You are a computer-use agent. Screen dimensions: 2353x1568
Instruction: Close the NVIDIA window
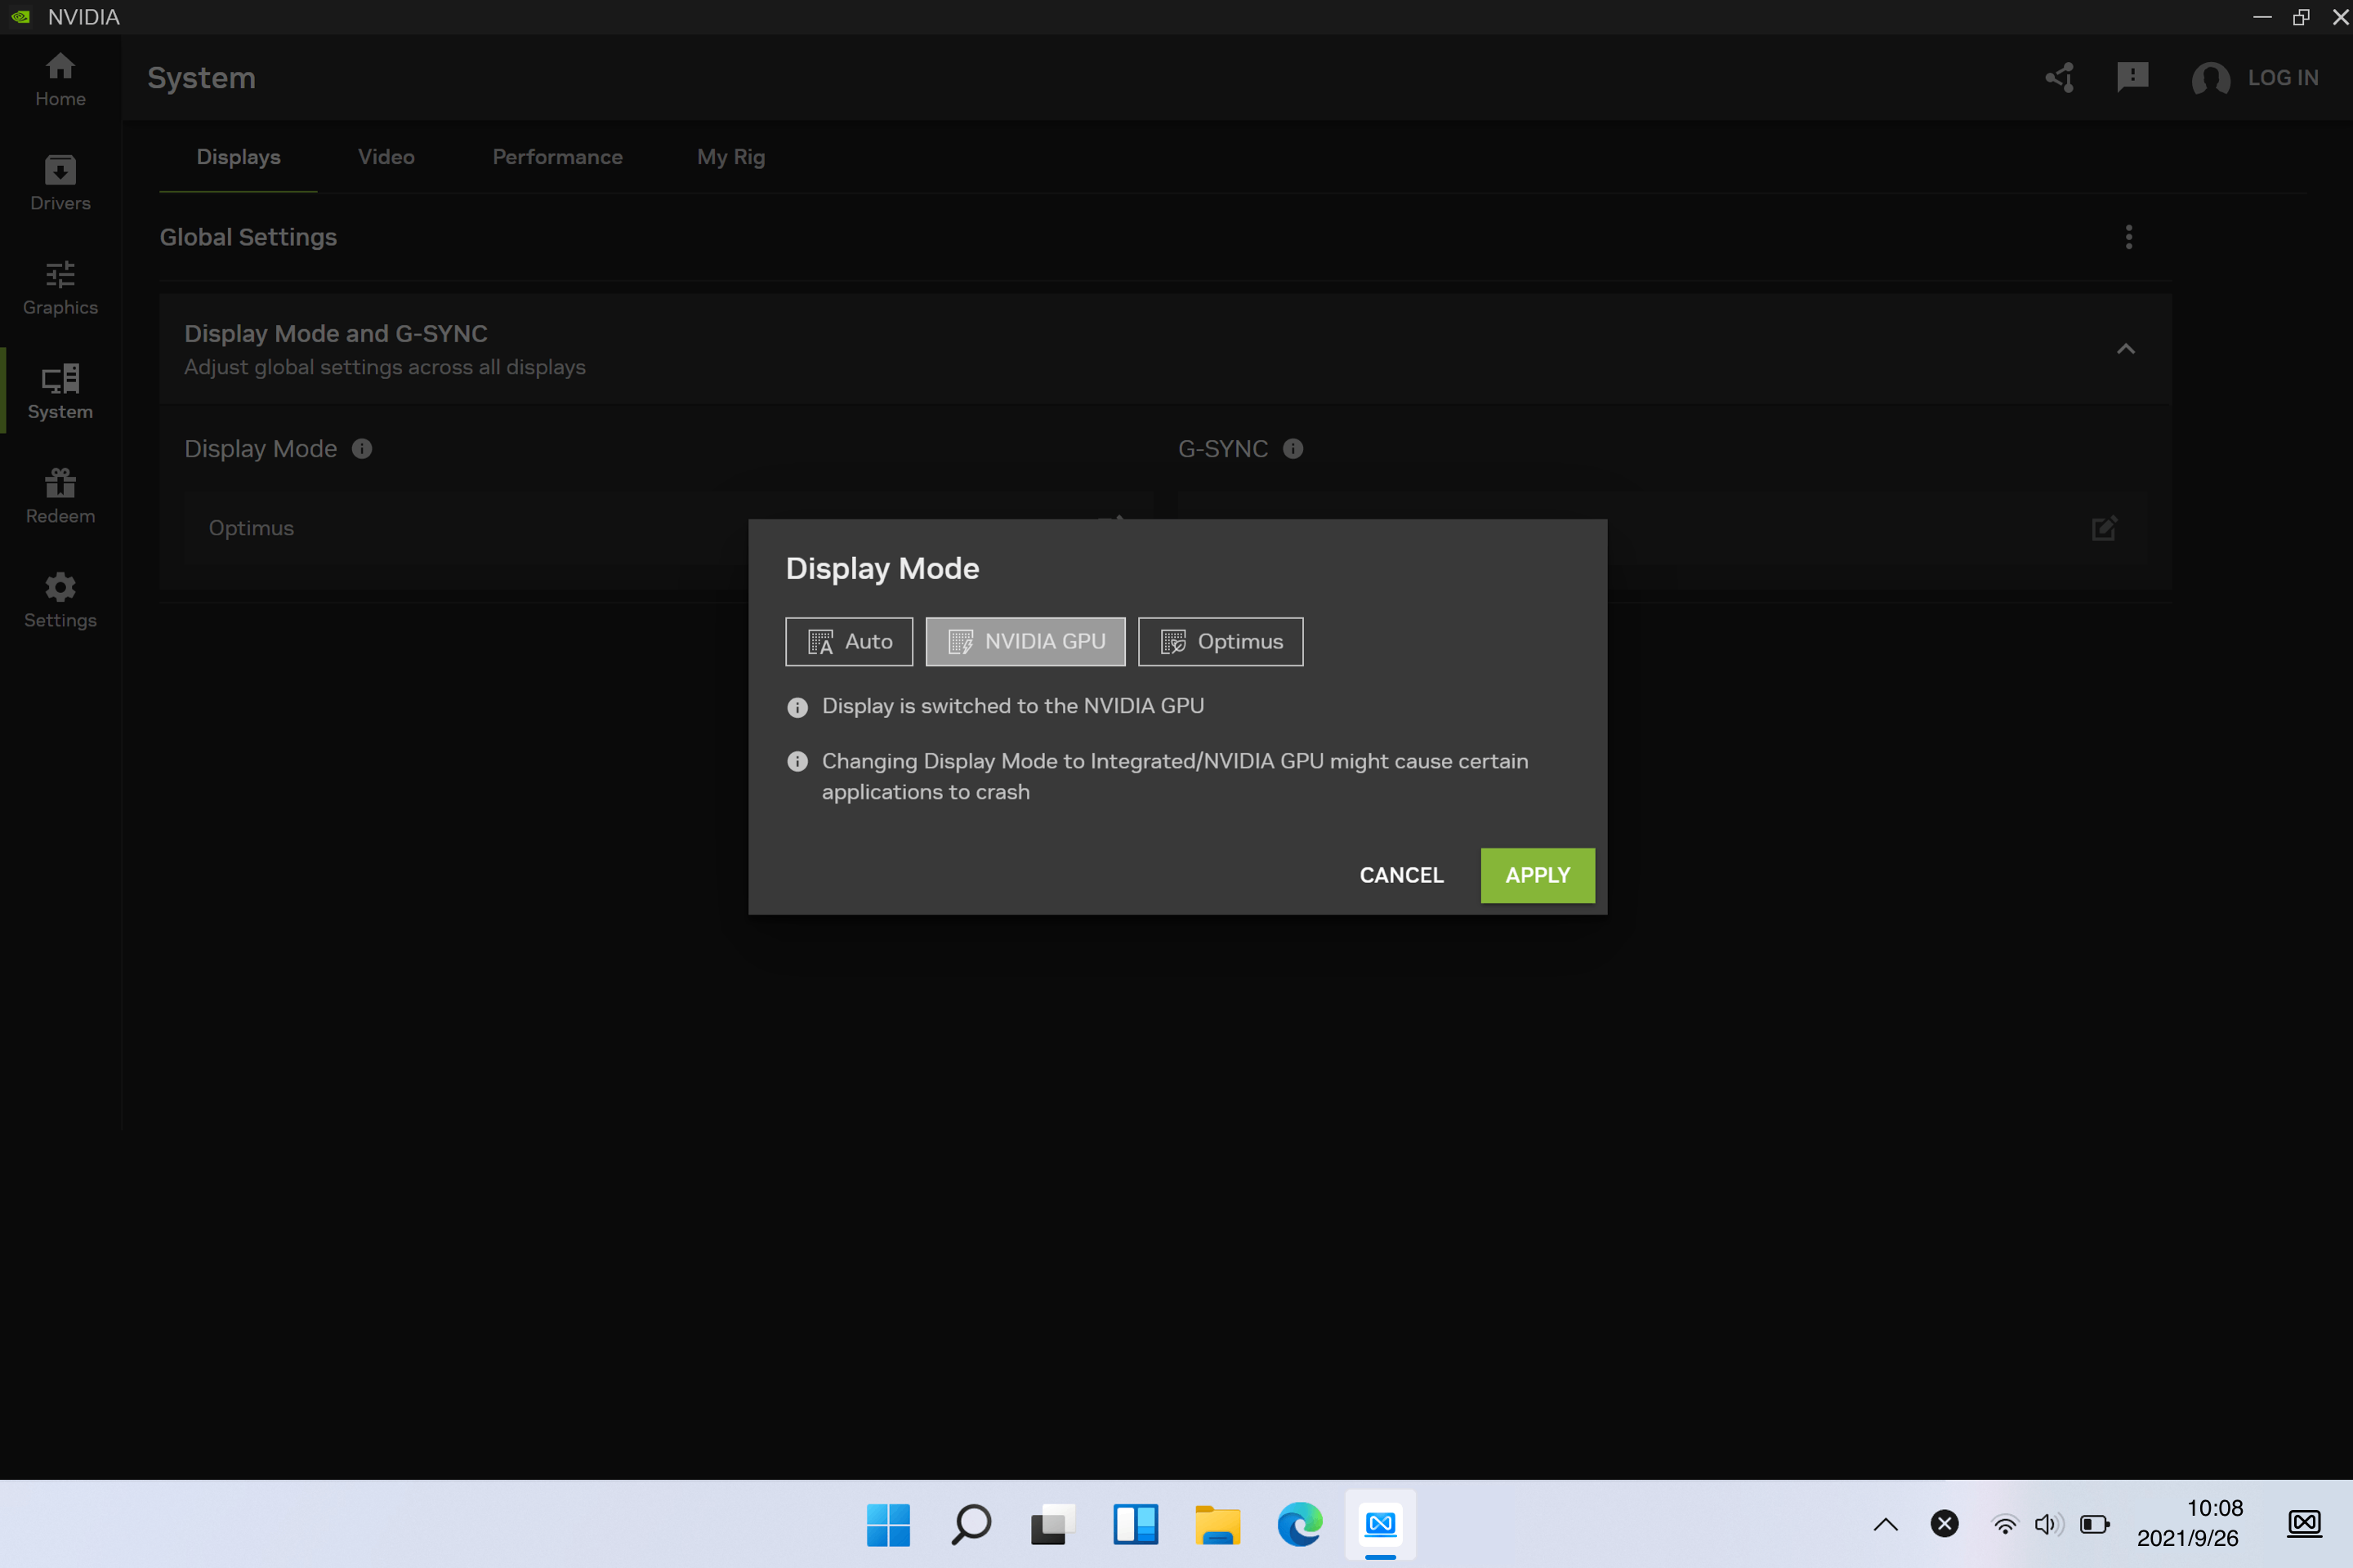pos(2339,17)
